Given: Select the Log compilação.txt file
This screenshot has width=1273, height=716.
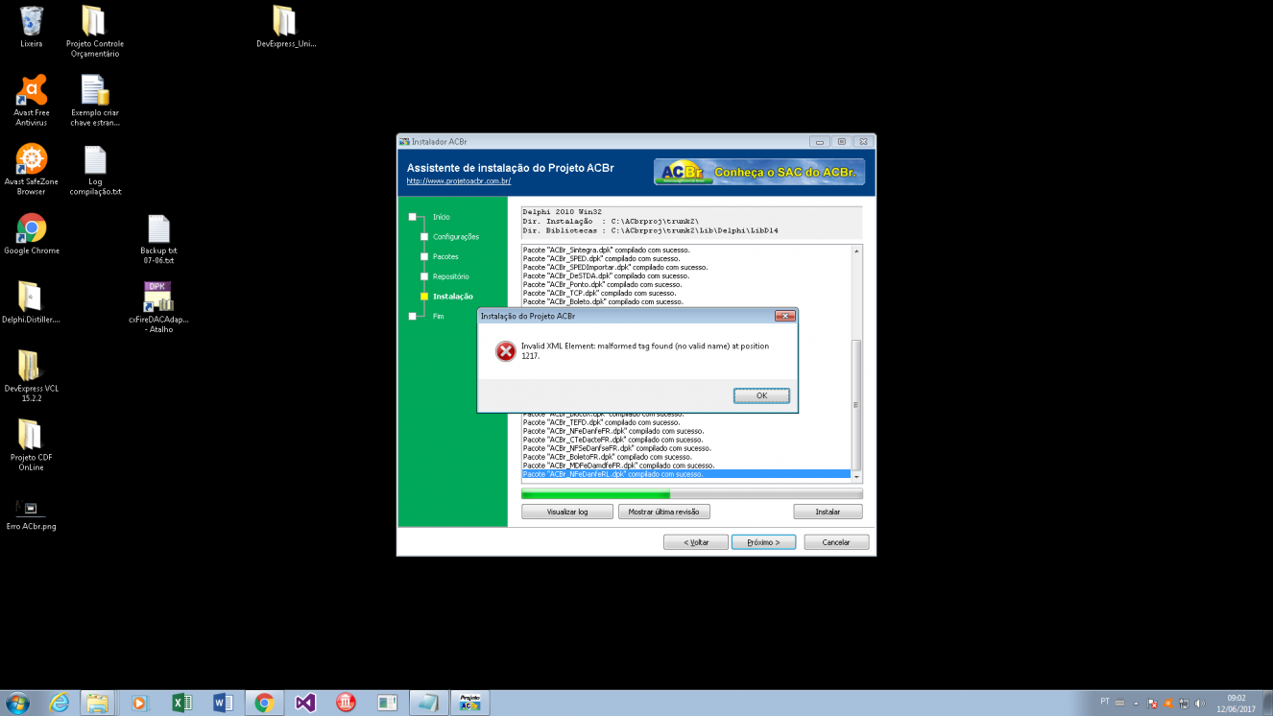Looking at the screenshot, I should click(94, 169).
